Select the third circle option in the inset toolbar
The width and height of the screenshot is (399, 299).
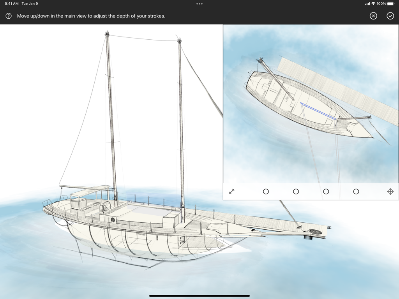tap(326, 191)
